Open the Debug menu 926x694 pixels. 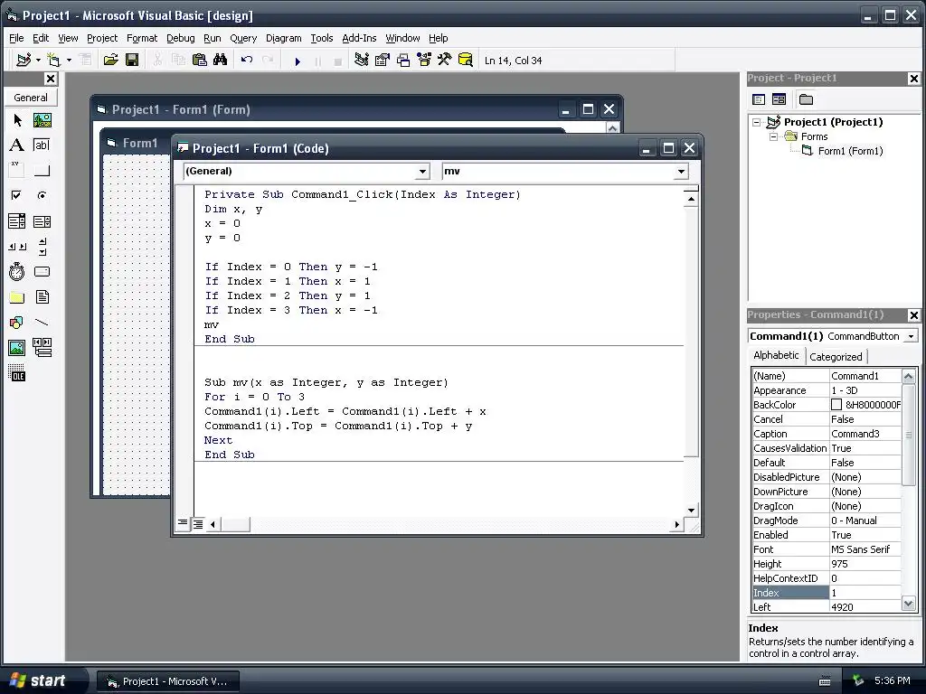181,38
